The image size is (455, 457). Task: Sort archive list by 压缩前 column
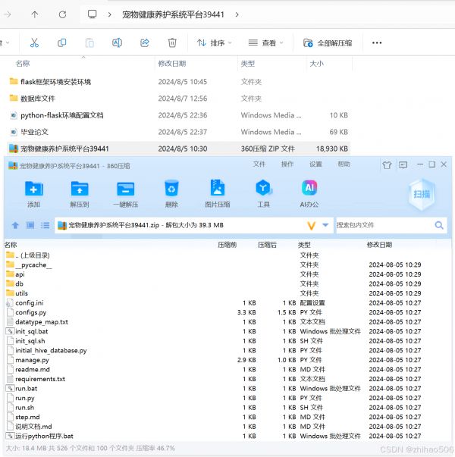(x=227, y=245)
